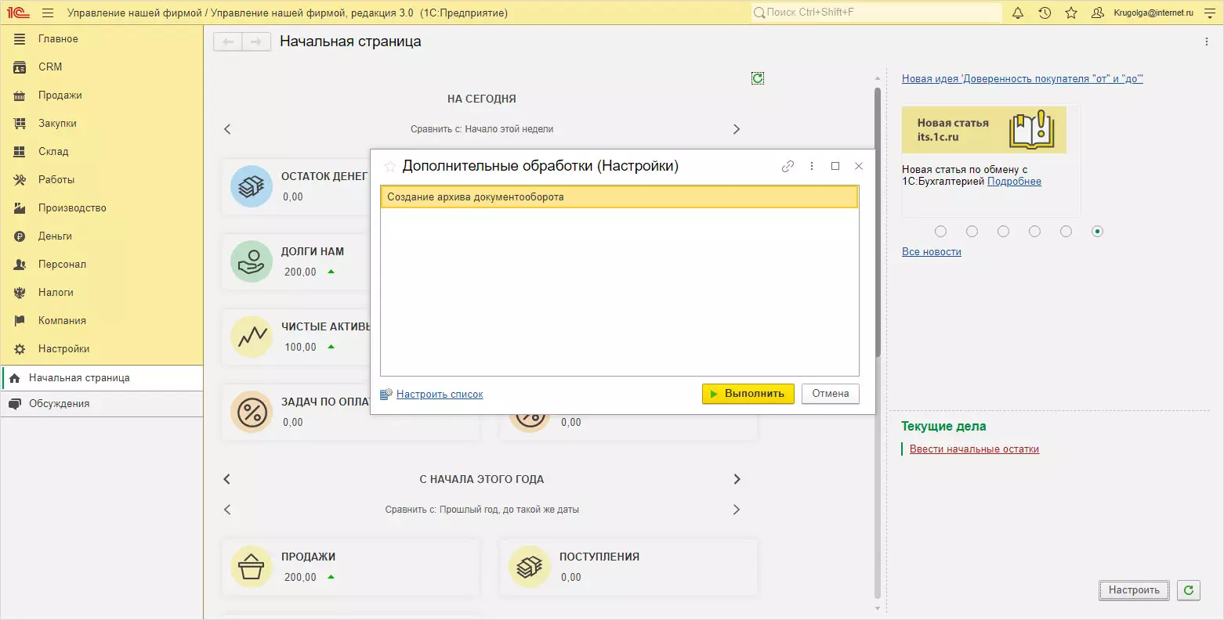Open the Компания section
This screenshot has width=1224, height=620.
point(102,321)
